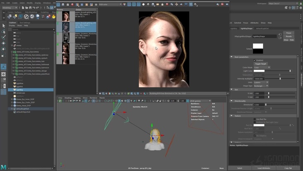Open the RGB color channel dropdown
The image size is (303, 171).
pyautogui.click(x=111, y=5)
